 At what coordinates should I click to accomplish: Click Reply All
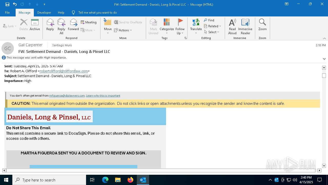pyautogui.click(x=61, y=26)
